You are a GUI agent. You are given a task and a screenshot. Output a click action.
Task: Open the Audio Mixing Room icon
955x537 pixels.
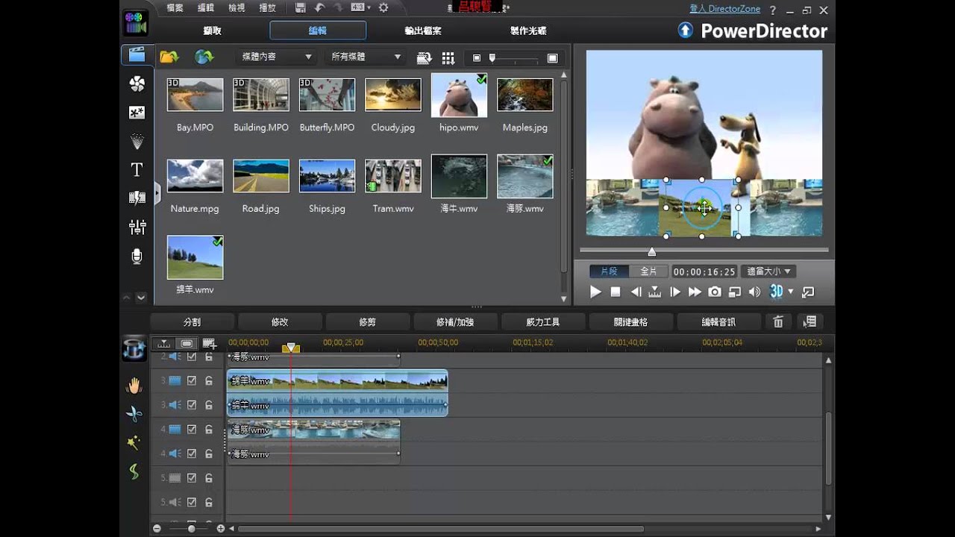137,227
